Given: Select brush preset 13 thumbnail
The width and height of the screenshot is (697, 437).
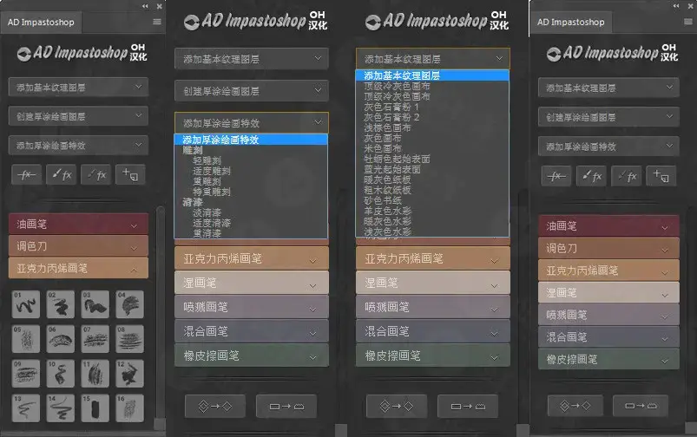Looking at the screenshot, I should 26,408.
